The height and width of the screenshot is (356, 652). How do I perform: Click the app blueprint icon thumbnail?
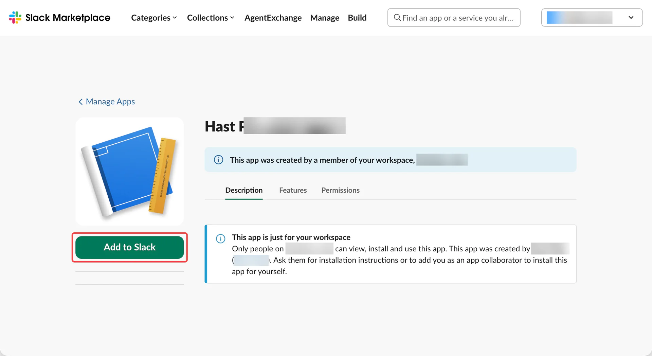(x=130, y=172)
